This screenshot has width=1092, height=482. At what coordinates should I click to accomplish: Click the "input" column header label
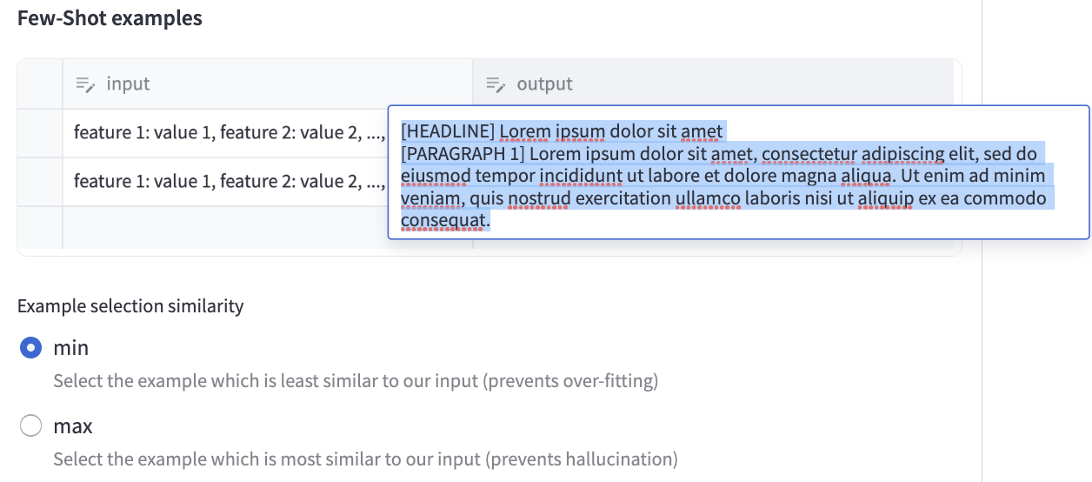[128, 84]
